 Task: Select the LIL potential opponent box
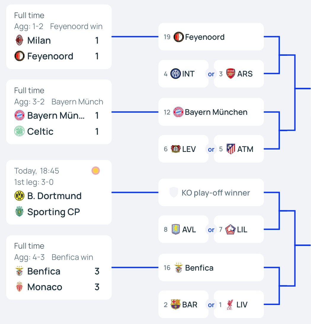pos(238,229)
